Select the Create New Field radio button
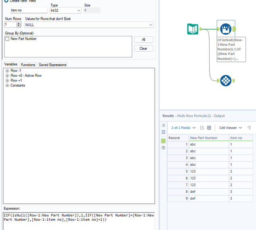This screenshot has height=230, width=256. [6, 1]
